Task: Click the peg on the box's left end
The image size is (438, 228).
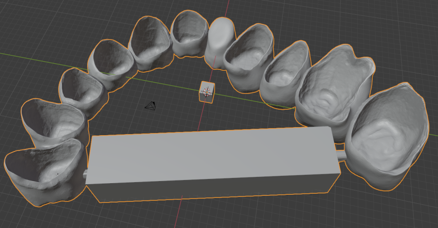Action: (x=85, y=173)
